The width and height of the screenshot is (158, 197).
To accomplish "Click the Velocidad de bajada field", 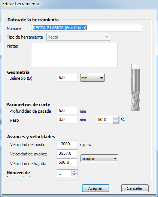I will tap(67, 162).
